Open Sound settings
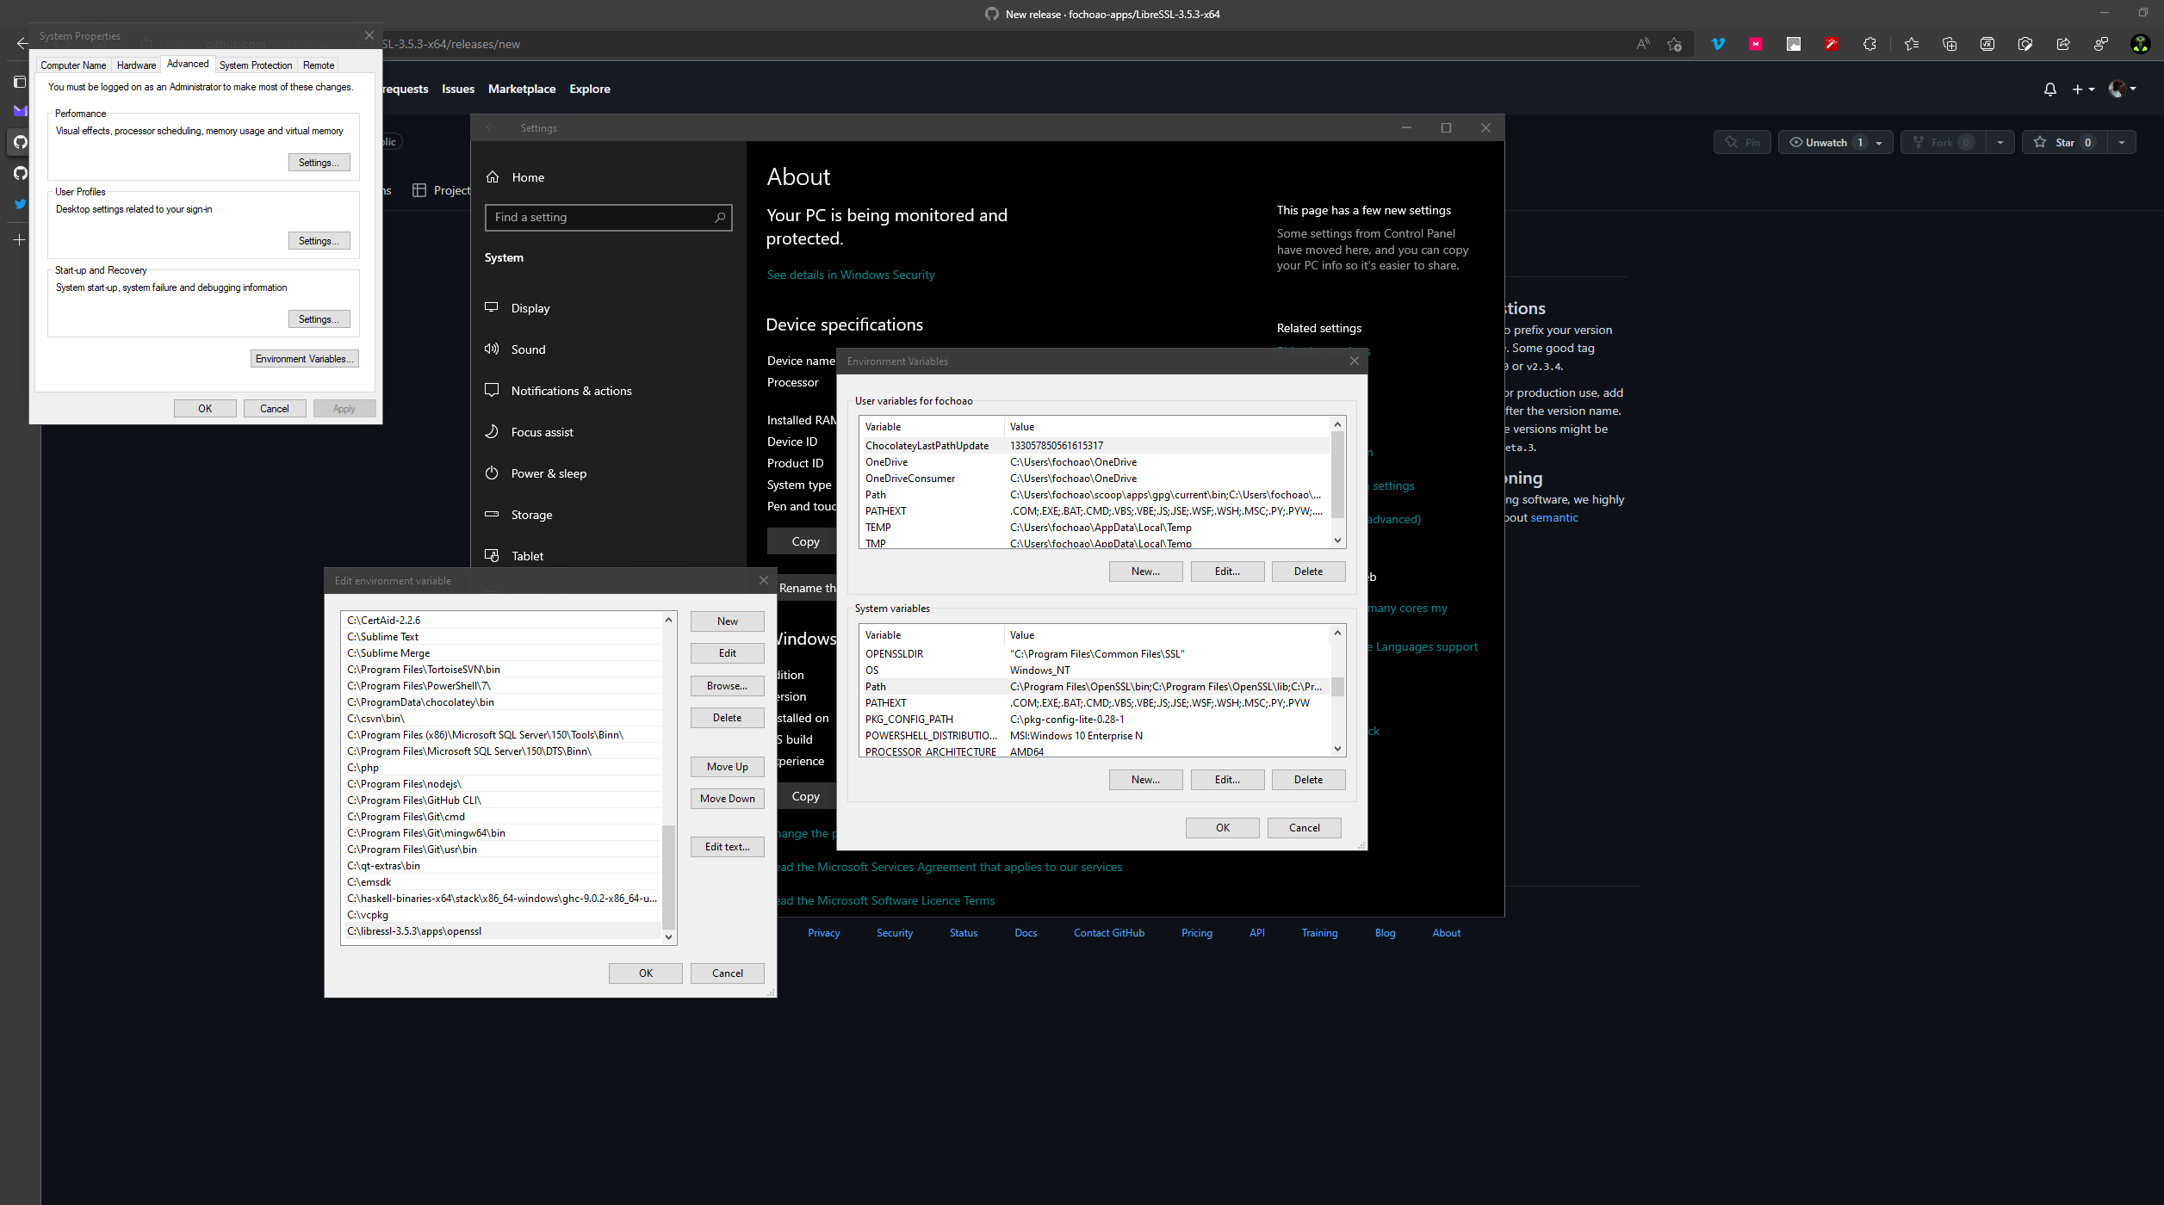 (x=528, y=349)
